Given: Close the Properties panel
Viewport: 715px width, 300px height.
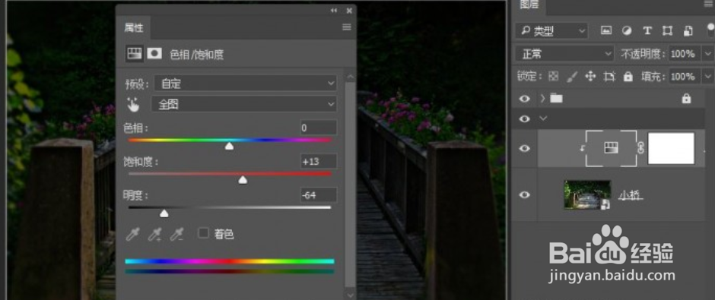Looking at the screenshot, I should pos(349,11).
